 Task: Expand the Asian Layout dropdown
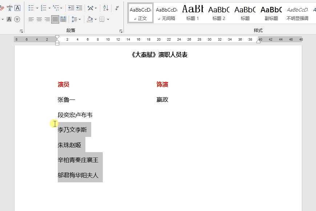point(95,8)
